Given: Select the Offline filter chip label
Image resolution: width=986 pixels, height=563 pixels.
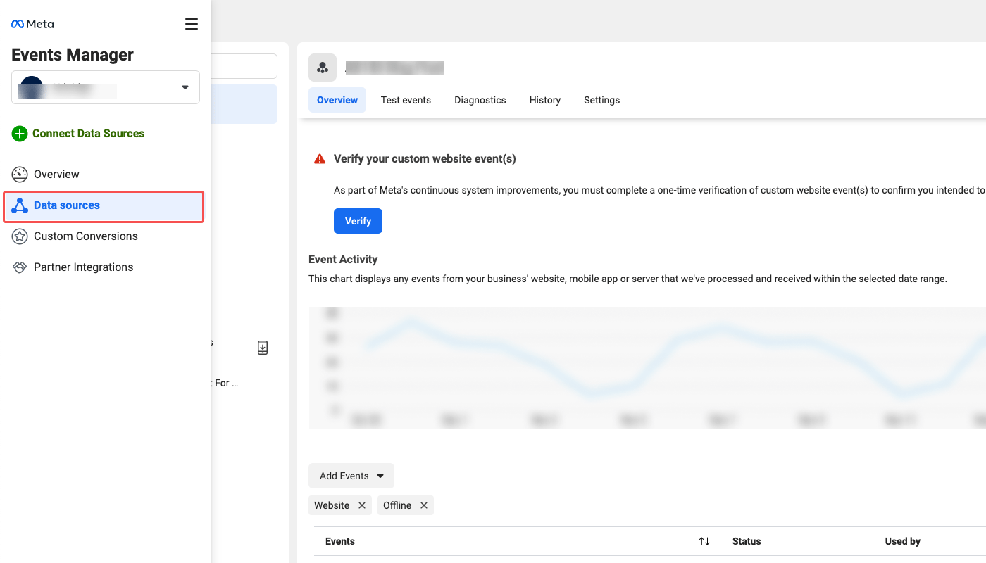Looking at the screenshot, I should click(397, 505).
